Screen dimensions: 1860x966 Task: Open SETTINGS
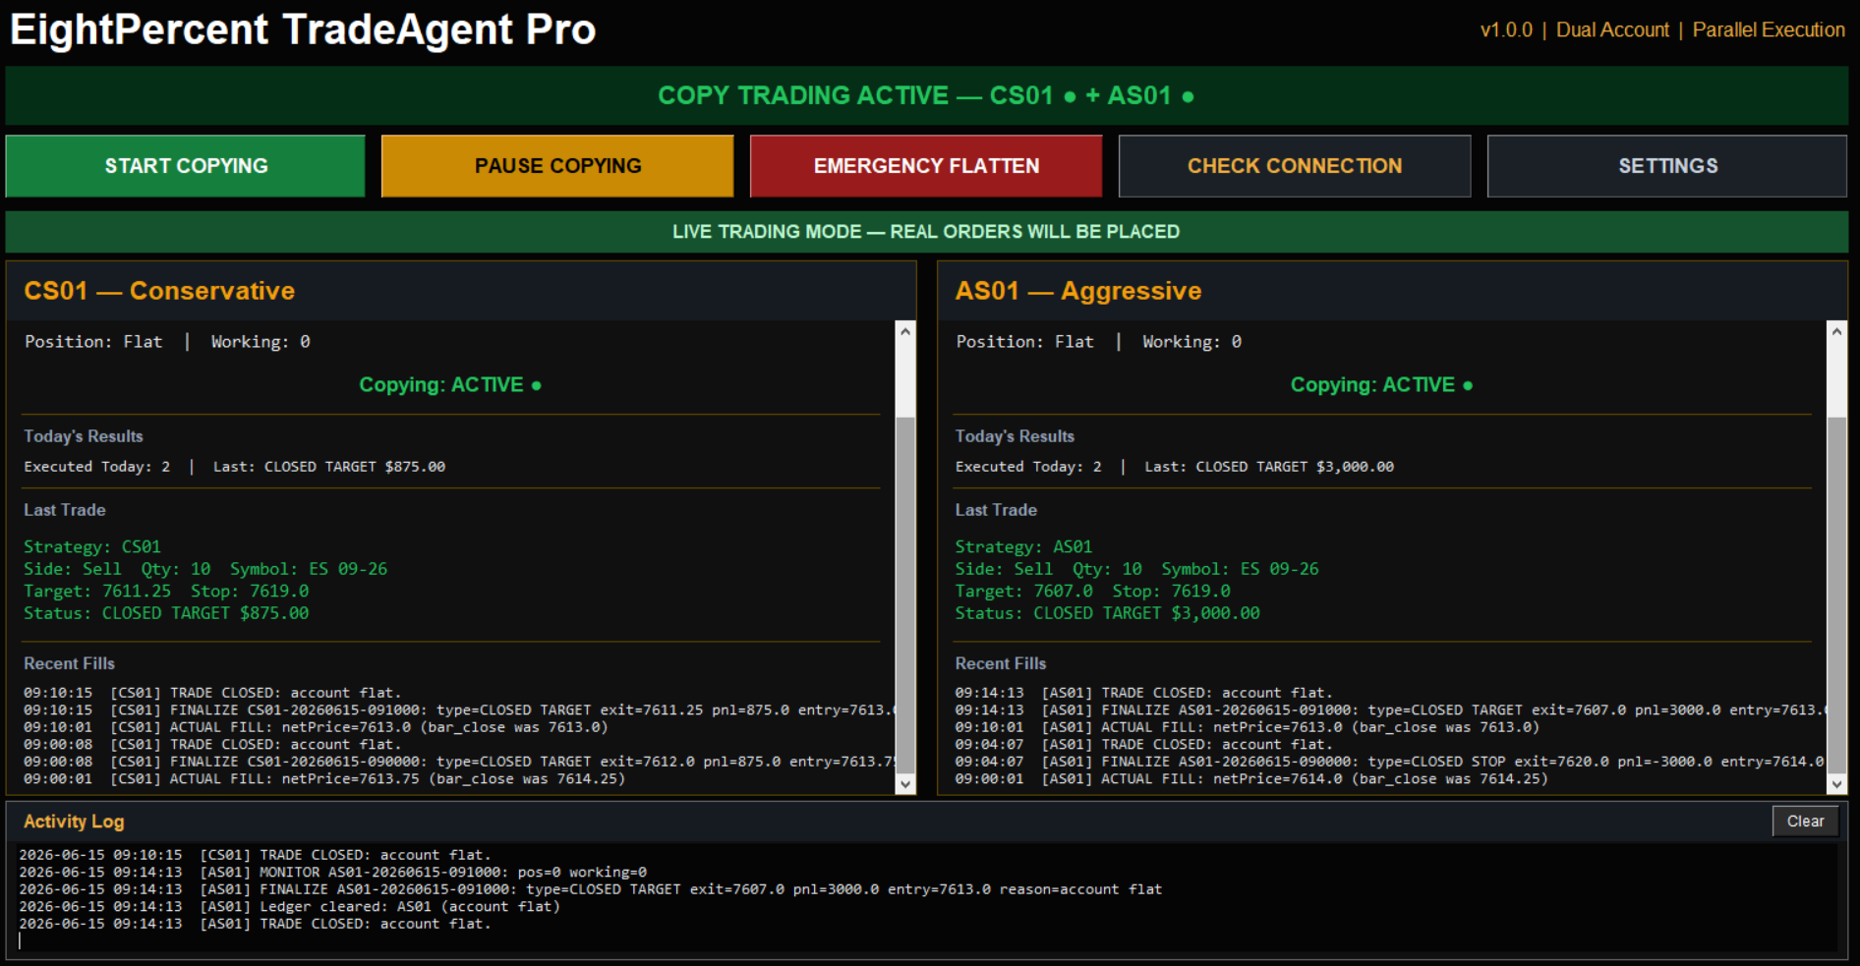tap(1667, 166)
